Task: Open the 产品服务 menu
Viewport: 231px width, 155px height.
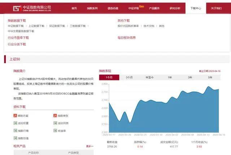Action: (154, 8)
